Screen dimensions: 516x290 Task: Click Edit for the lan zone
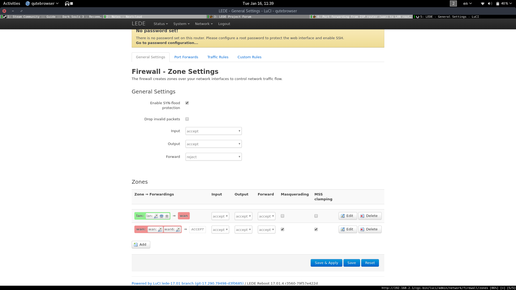[348, 216]
